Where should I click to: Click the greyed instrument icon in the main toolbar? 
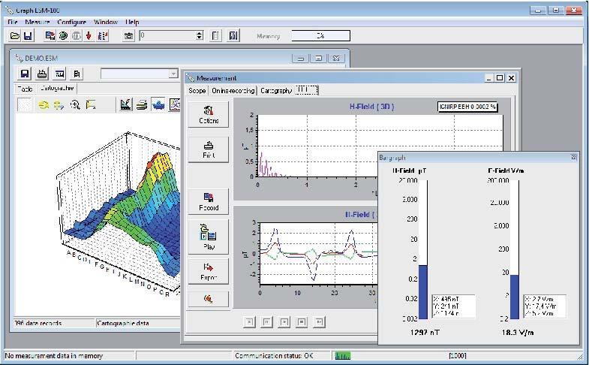coord(77,36)
